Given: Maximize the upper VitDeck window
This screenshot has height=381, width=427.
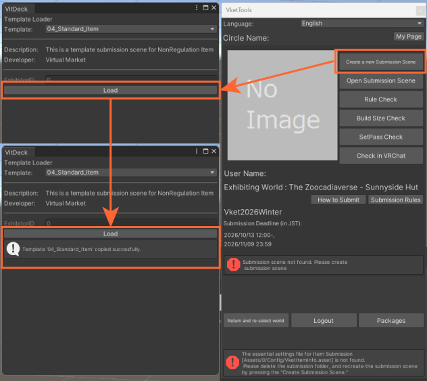Looking at the screenshot, I should click(x=205, y=8).
